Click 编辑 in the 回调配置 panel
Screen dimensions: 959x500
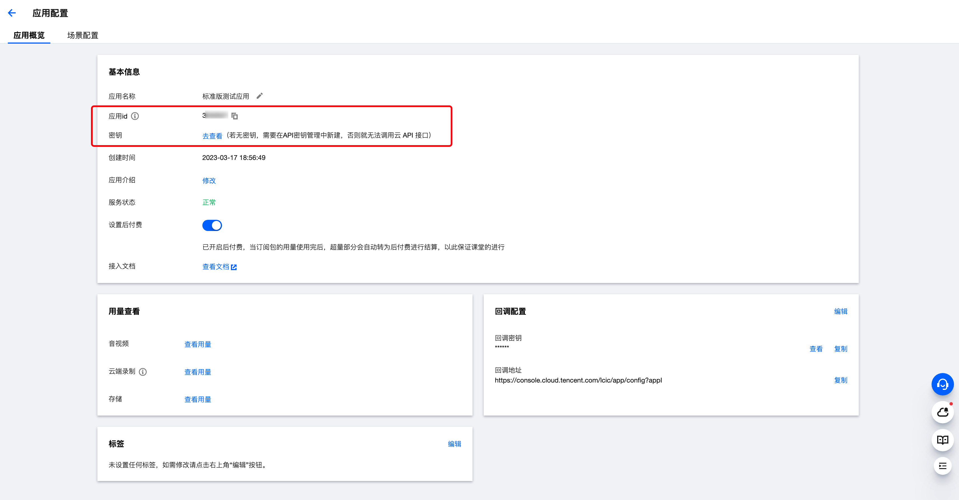pos(840,312)
